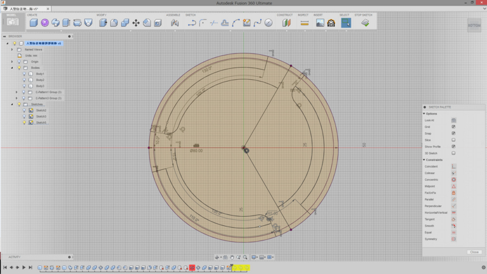Expand the C-Pattern1 Group (3) node
The image size is (487, 274).
[17, 93]
